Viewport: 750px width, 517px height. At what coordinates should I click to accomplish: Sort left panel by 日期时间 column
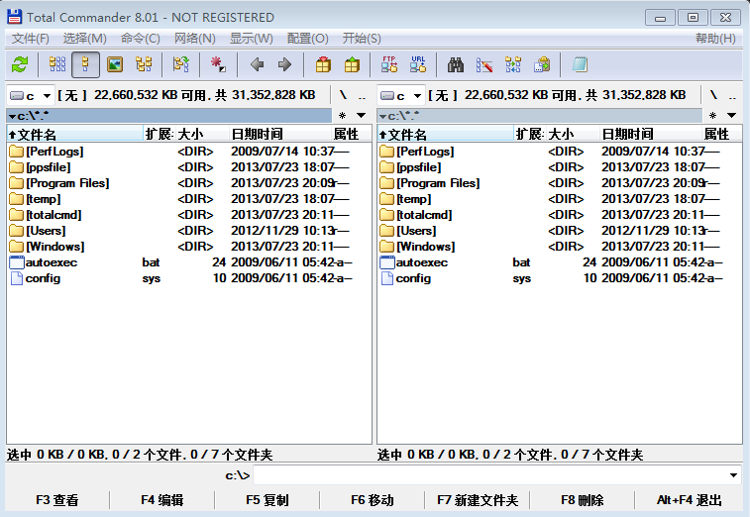(279, 134)
